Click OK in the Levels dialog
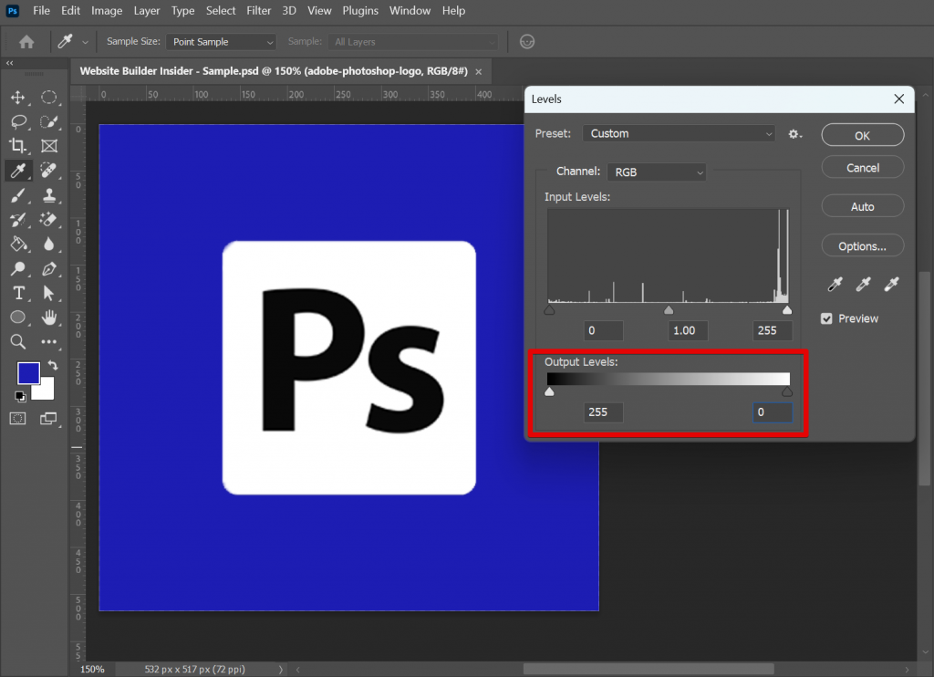 862,135
